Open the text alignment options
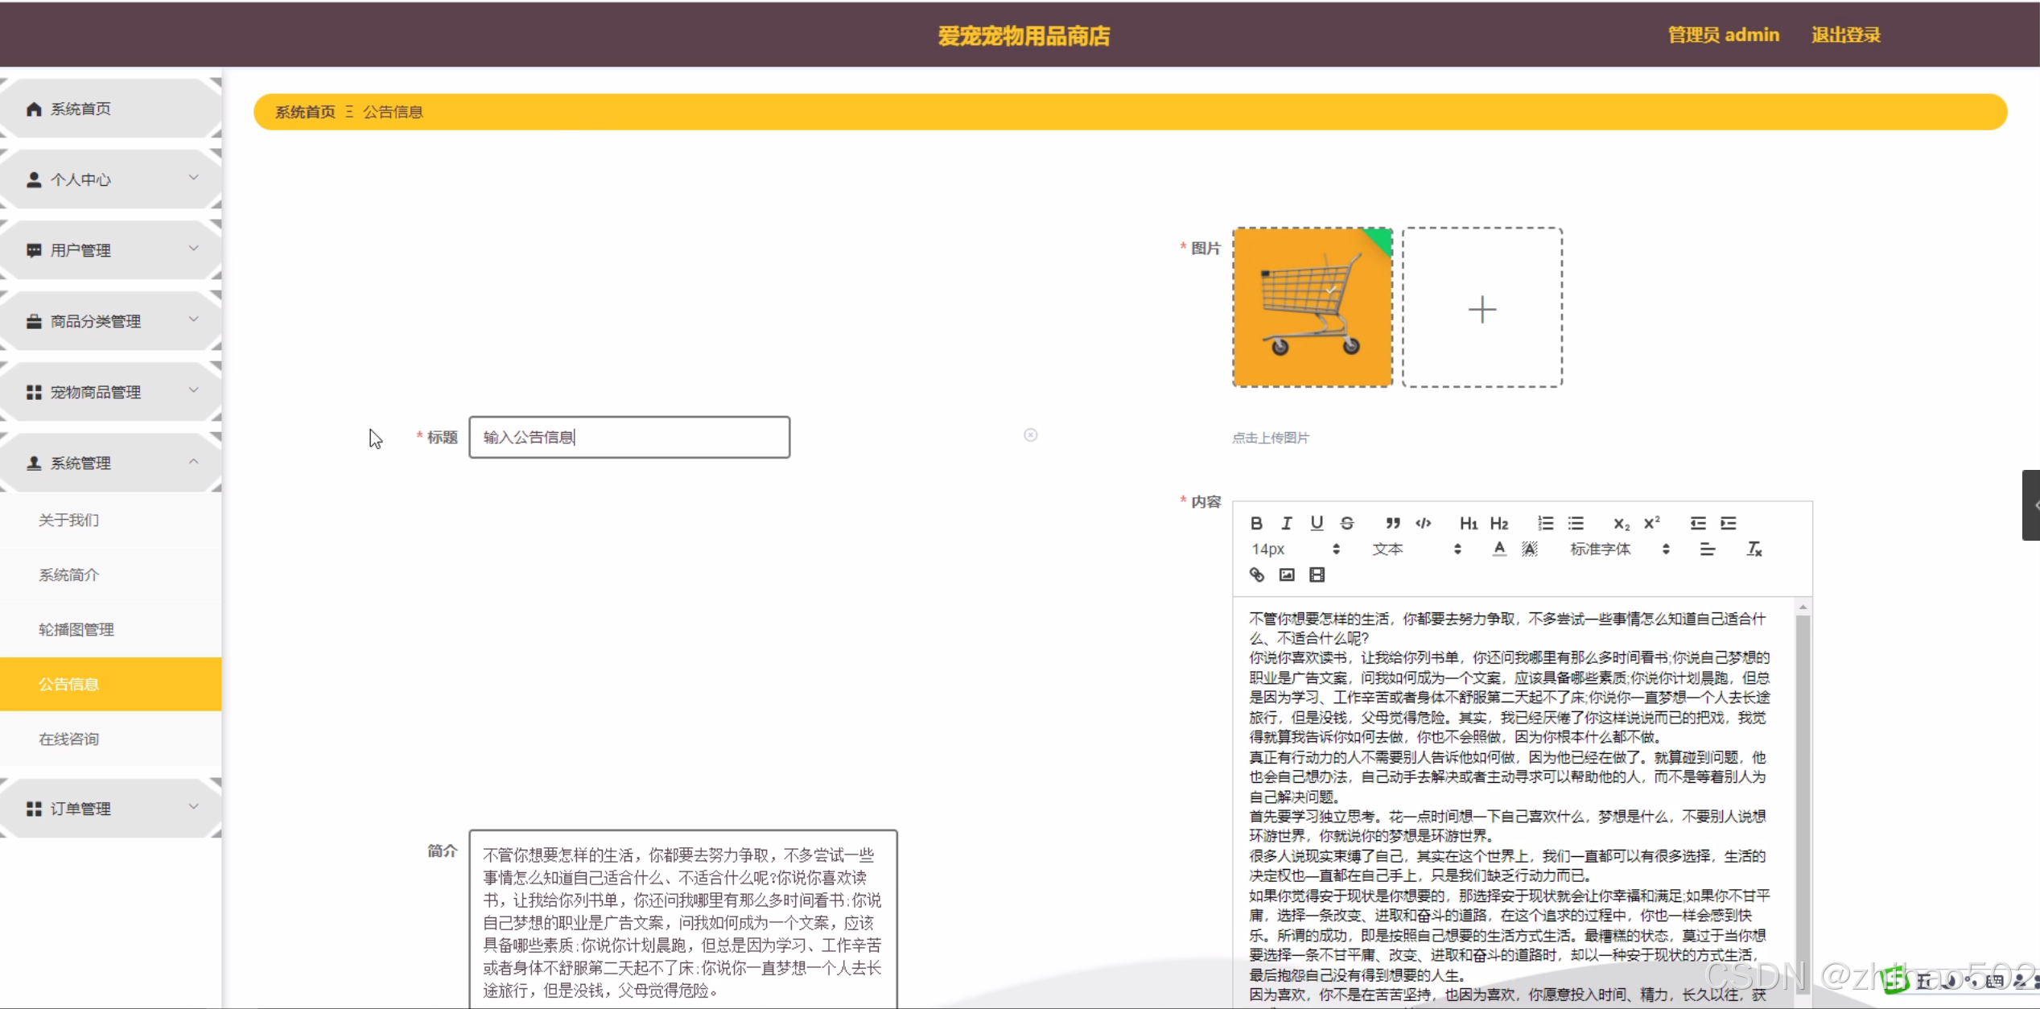 [x=1707, y=549]
